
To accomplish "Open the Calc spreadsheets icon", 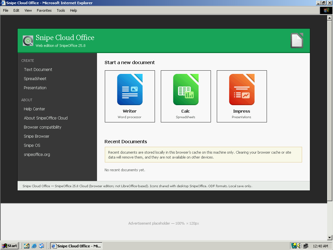I will (x=186, y=90).
